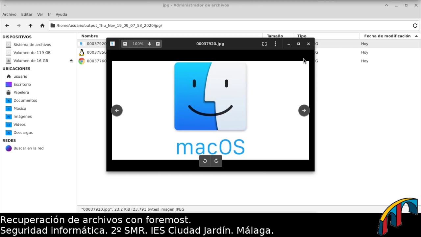Open the Editar menu
The width and height of the screenshot is (421, 237).
click(x=27, y=14)
